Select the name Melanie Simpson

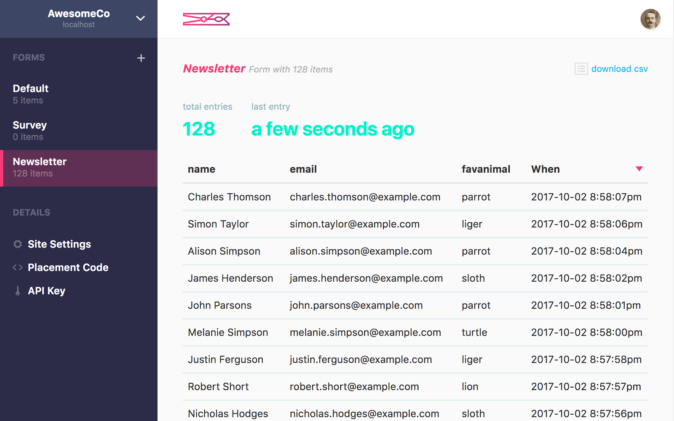pyautogui.click(x=228, y=333)
